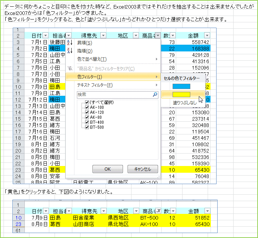Click the 石河 cell in row 18
Viewport: 258px width, 238px height.
[57, 138]
